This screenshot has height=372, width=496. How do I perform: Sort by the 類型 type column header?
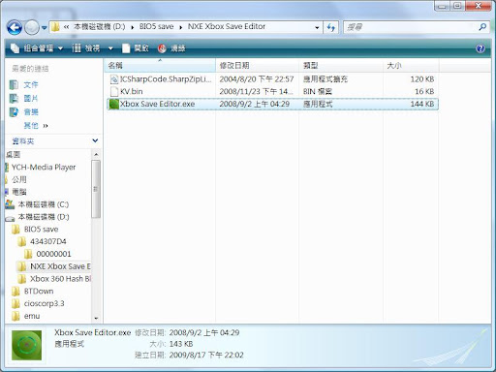[341, 66]
